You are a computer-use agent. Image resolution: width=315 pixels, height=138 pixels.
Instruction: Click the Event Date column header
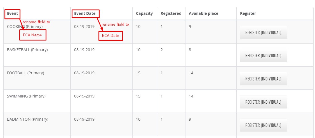point(85,13)
